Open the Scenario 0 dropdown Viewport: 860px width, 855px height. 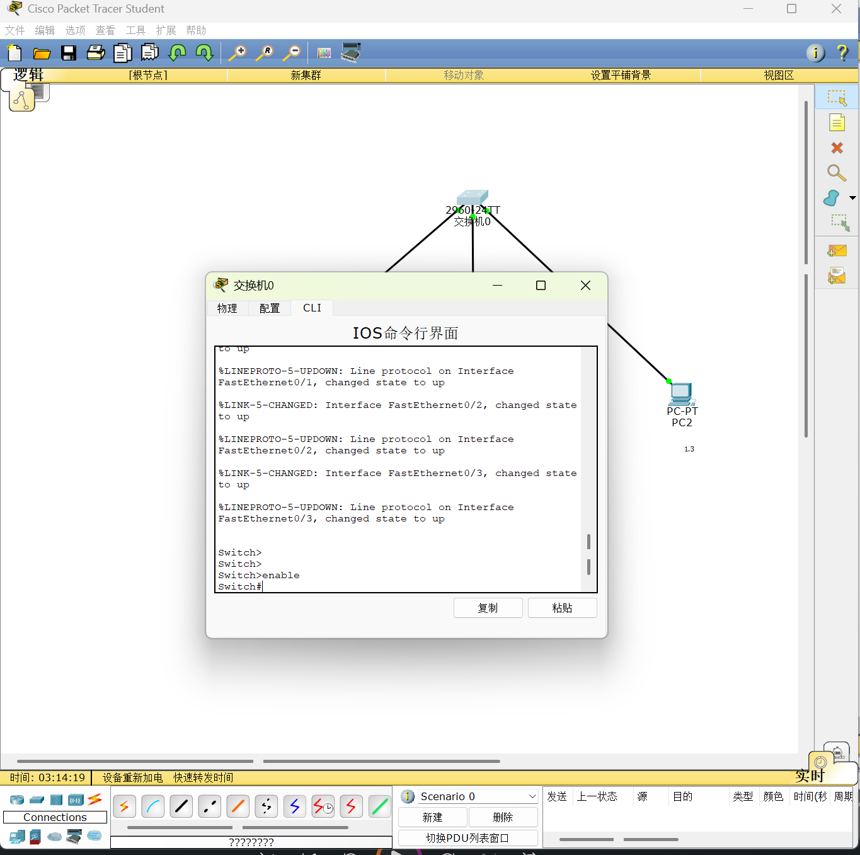coord(477,796)
